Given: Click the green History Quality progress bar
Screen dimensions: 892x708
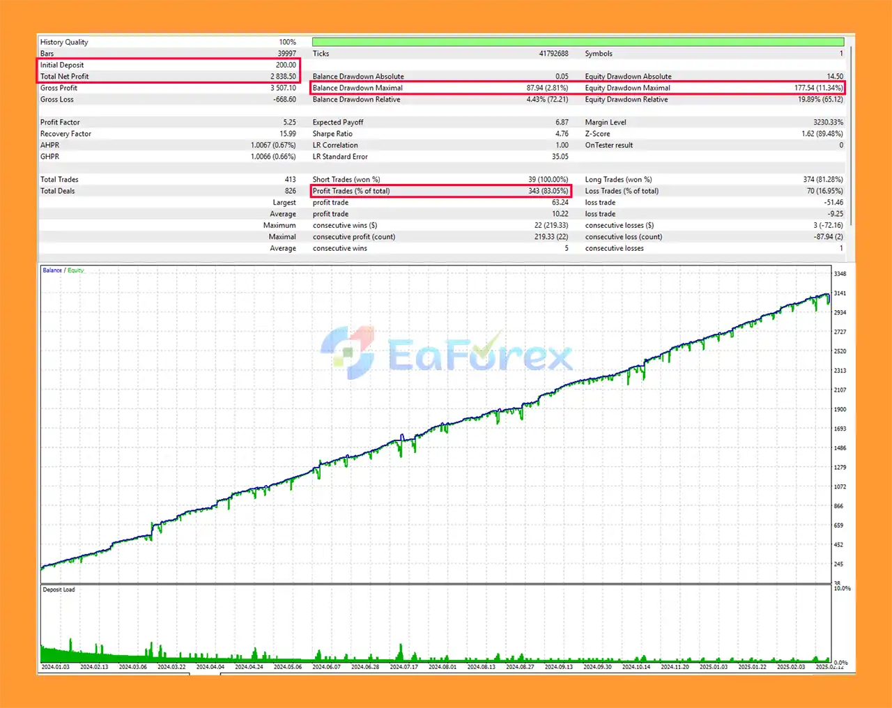Looking at the screenshot, I should tap(578, 42).
